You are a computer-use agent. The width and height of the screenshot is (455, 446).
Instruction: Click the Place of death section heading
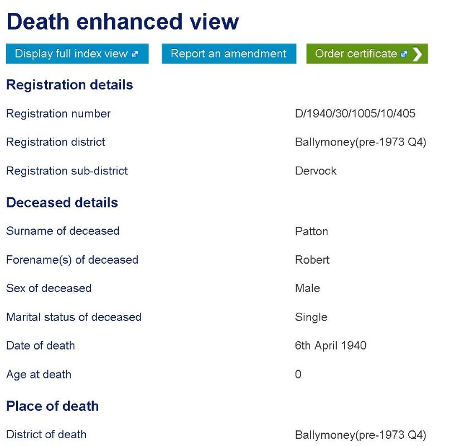(x=52, y=406)
